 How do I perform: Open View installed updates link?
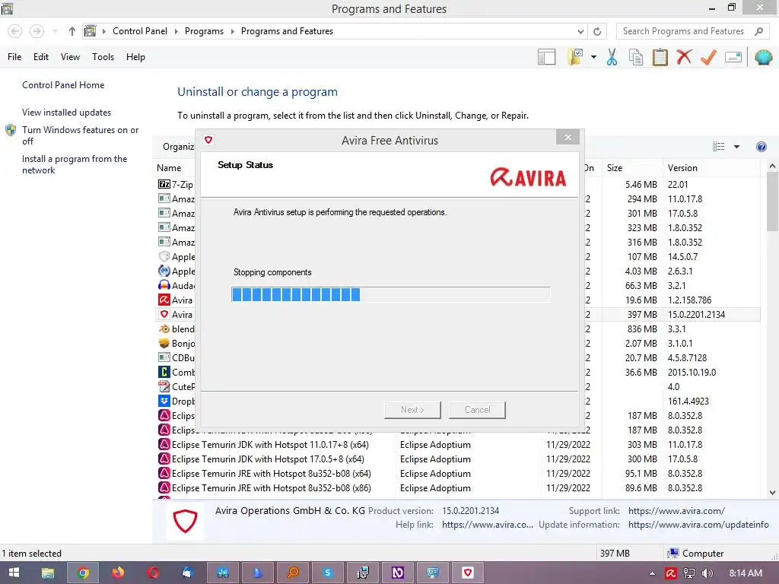click(67, 113)
